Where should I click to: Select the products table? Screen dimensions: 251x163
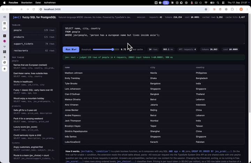point(34,37)
